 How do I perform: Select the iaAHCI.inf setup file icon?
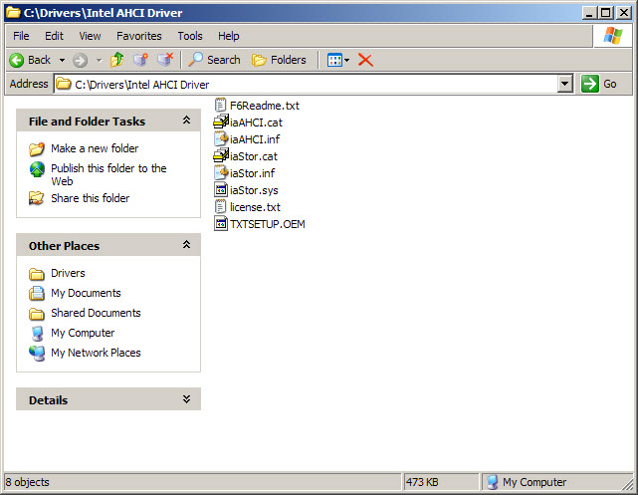[221, 139]
